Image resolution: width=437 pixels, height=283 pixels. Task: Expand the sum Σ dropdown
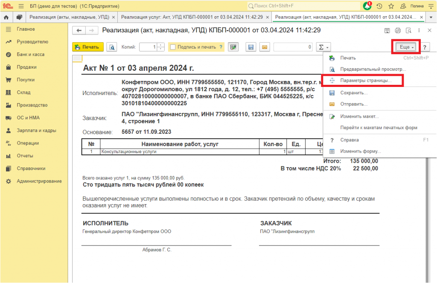pos(323,47)
